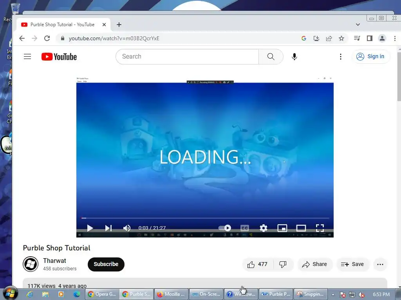This screenshot has width=401, height=300.
Task: Toggle closed captions CC button
Action: coord(245,228)
